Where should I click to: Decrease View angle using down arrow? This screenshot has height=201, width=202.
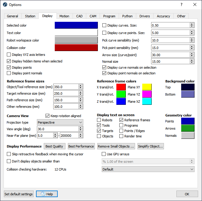point(81,130)
